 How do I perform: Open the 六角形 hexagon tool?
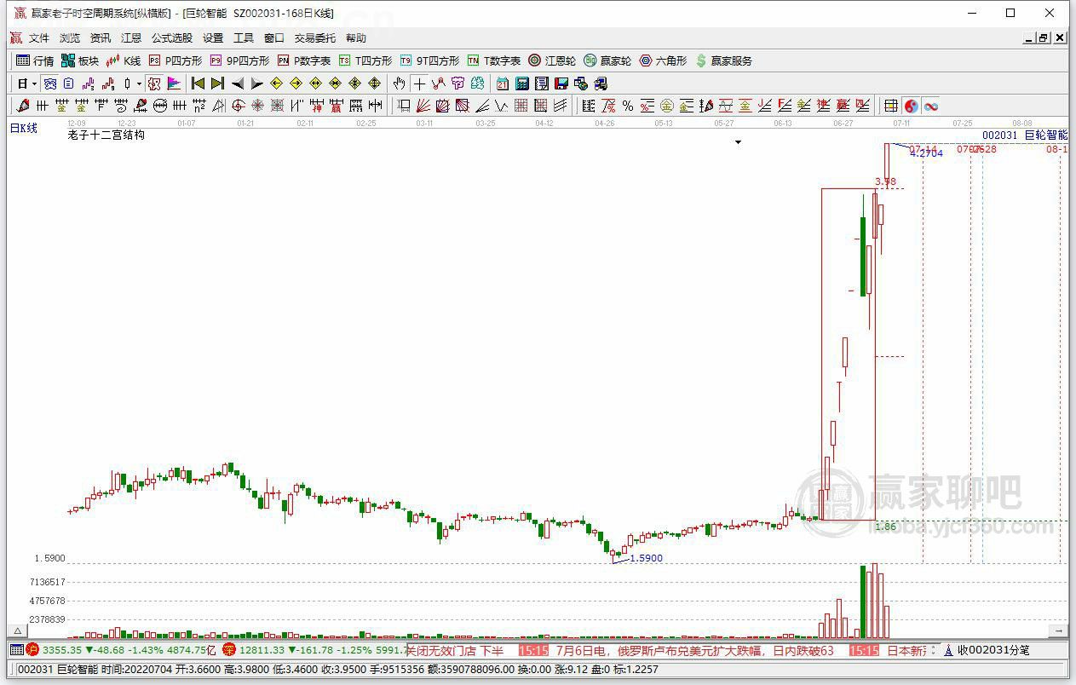tap(663, 60)
